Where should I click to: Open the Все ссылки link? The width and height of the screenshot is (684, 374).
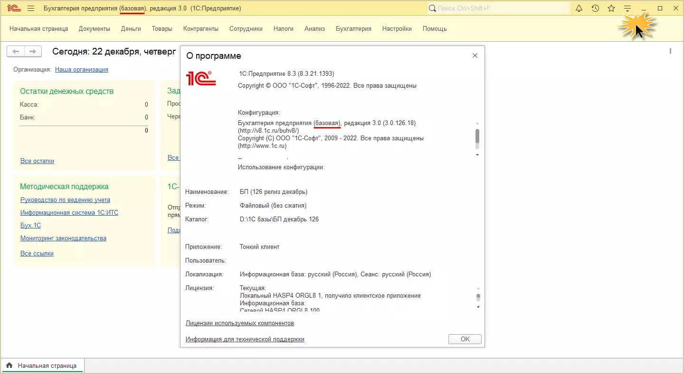coord(37,253)
